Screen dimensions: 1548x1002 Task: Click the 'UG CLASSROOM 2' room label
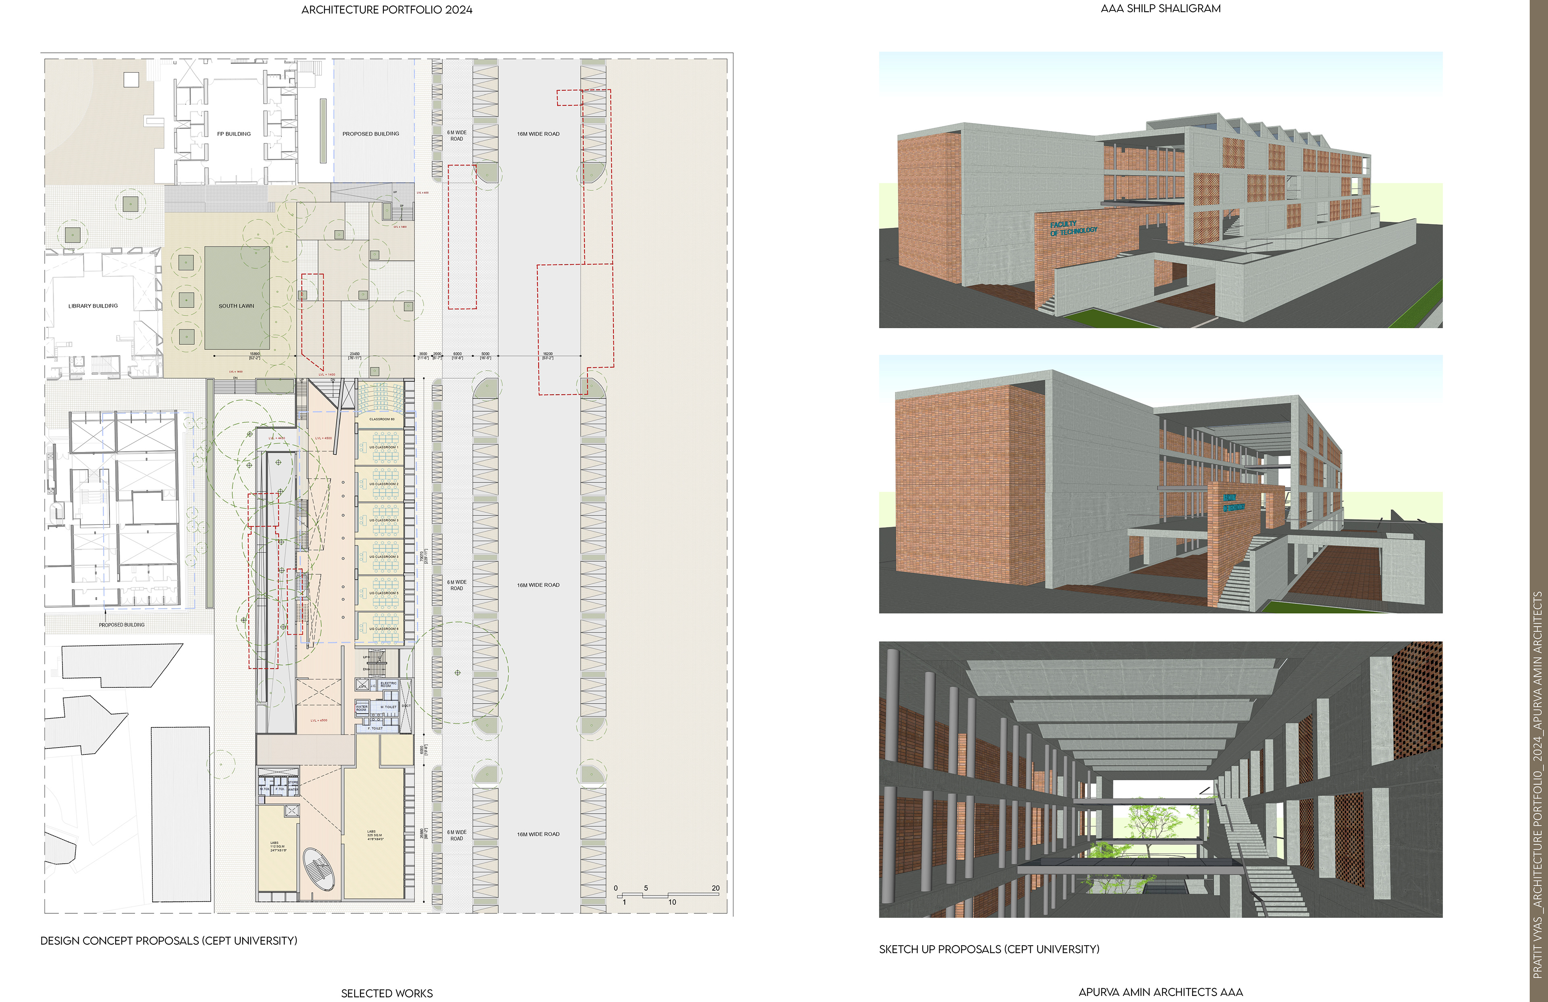(384, 484)
